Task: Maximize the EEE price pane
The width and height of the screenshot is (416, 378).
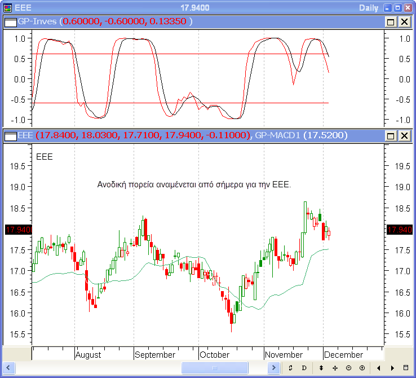Action: [390, 135]
